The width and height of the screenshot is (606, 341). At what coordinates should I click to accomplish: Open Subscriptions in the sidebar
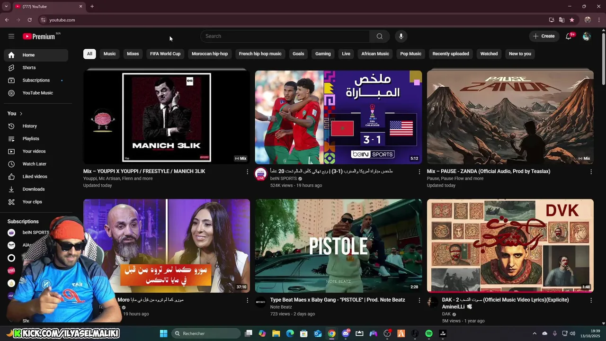tap(36, 80)
